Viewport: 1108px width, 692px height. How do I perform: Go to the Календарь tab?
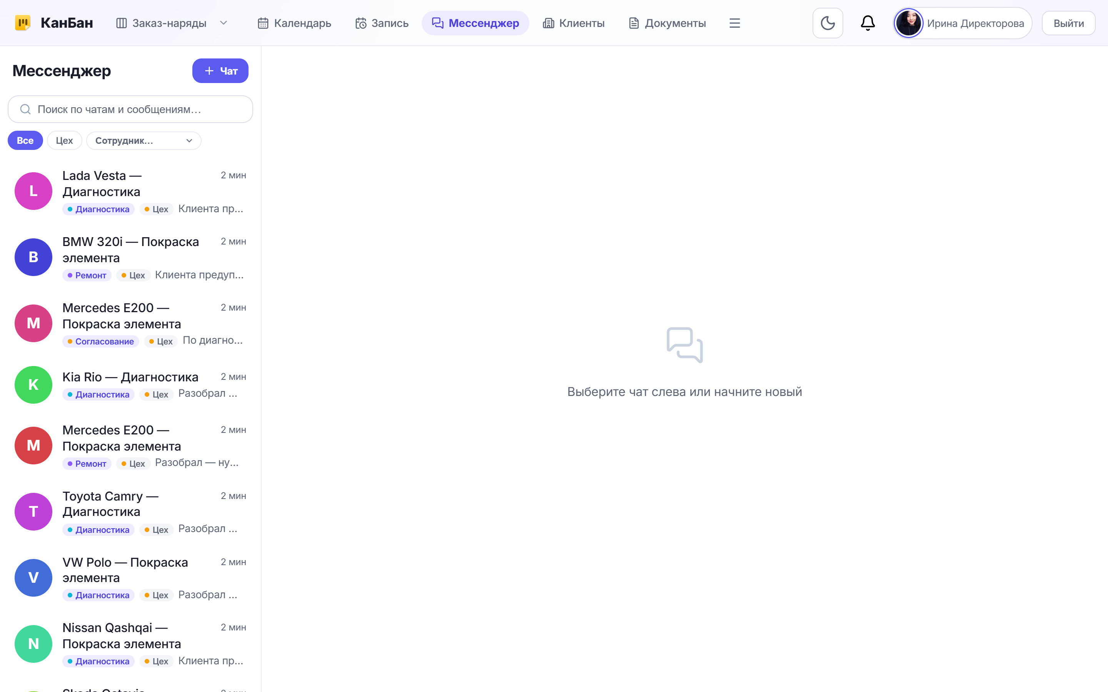294,23
